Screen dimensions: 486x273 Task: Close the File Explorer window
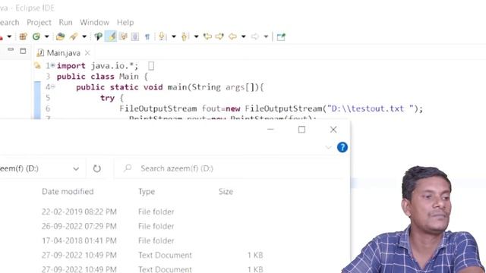coord(333,130)
